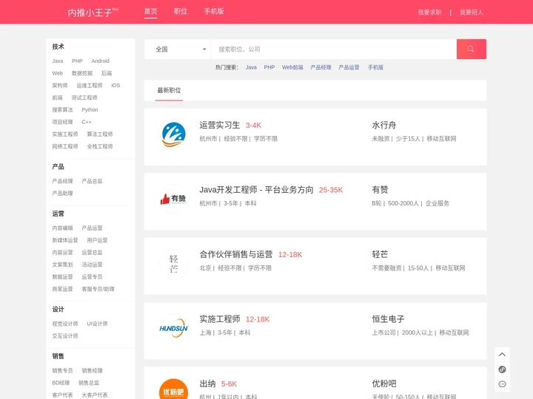
Task: Click hot search link Java
Action: 251,67
